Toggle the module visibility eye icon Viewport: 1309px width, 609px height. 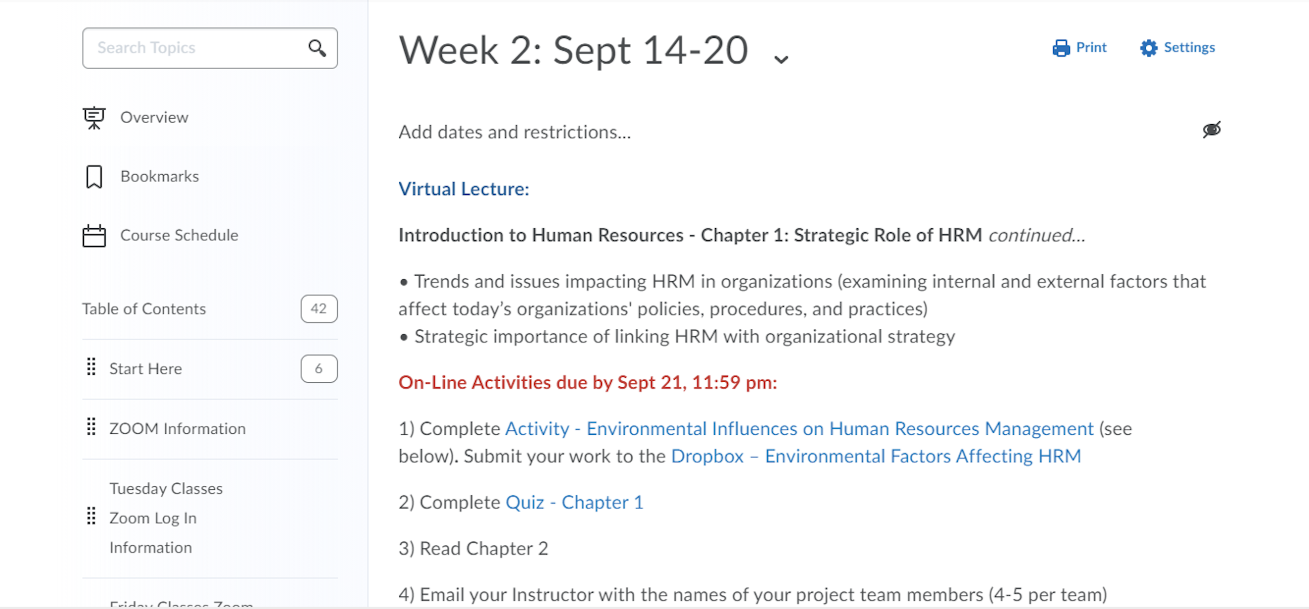1211,130
